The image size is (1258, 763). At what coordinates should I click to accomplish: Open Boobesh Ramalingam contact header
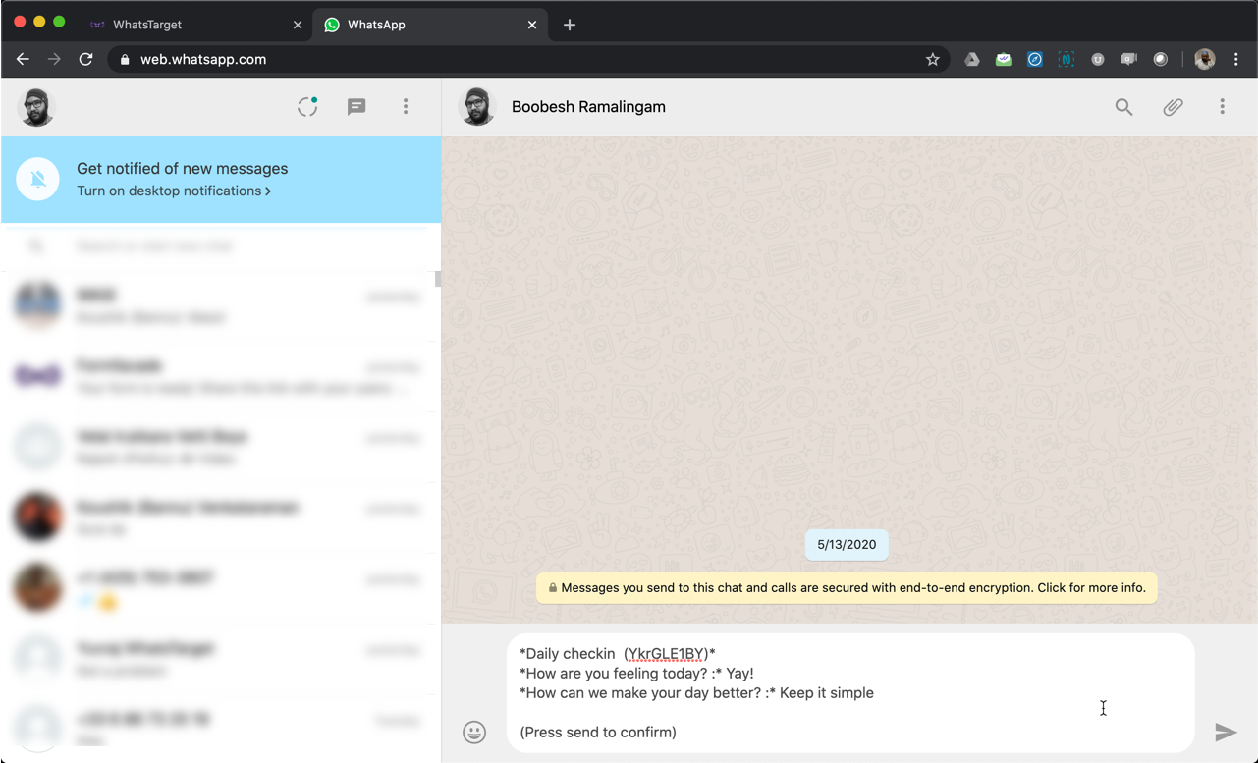point(588,107)
